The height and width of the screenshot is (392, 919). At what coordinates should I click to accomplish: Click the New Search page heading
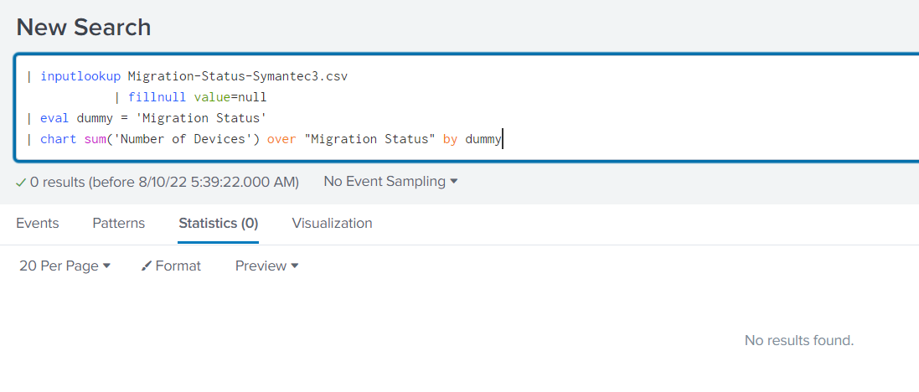pyautogui.click(x=84, y=27)
